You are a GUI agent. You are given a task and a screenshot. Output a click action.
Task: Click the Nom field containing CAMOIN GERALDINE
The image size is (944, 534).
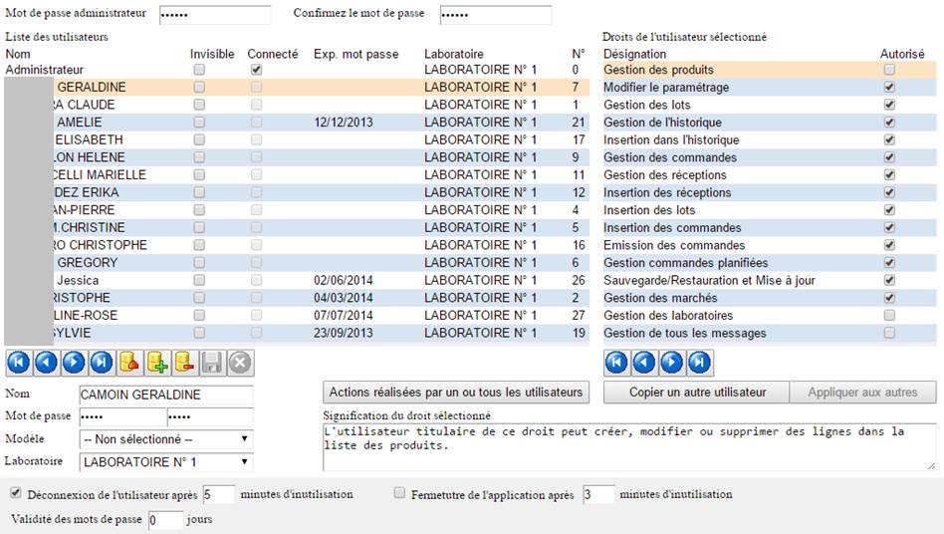(x=166, y=395)
